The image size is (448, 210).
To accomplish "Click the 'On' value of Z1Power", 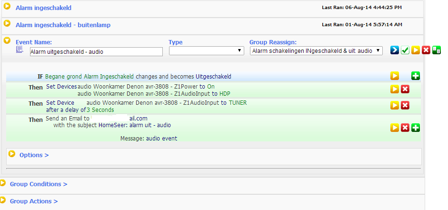I will pos(211,87).
